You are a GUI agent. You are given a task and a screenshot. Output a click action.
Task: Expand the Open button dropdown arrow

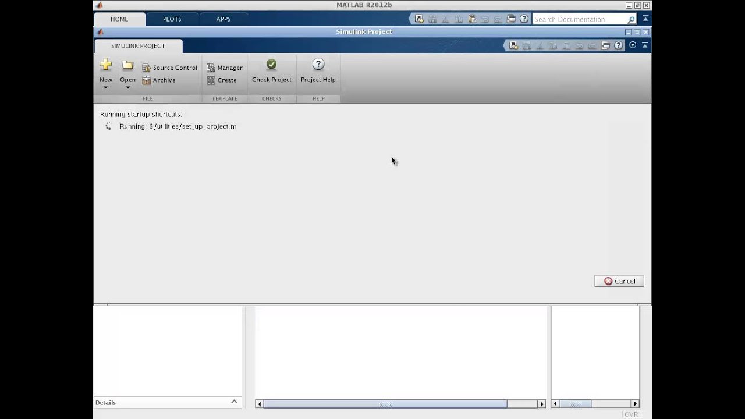[x=127, y=88]
